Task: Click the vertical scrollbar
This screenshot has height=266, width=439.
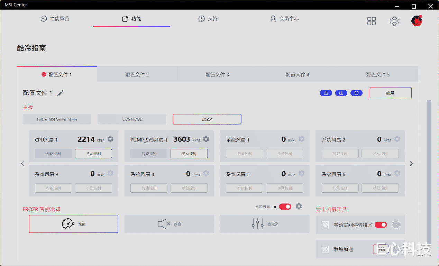Action: click(x=429, y=172)
